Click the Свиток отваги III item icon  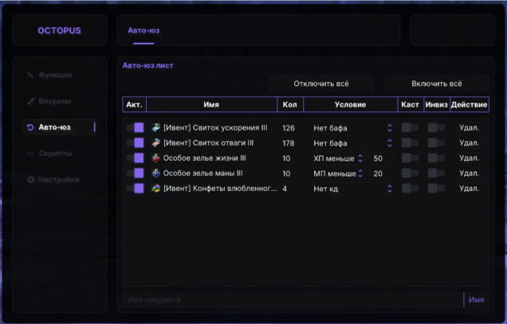(x=156, y=142)
